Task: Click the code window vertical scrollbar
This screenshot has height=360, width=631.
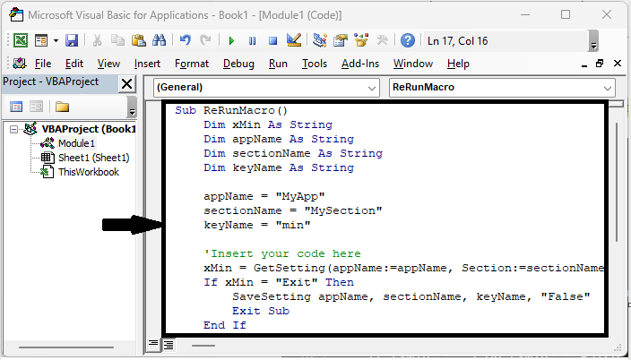Action: tap(616, 181)
